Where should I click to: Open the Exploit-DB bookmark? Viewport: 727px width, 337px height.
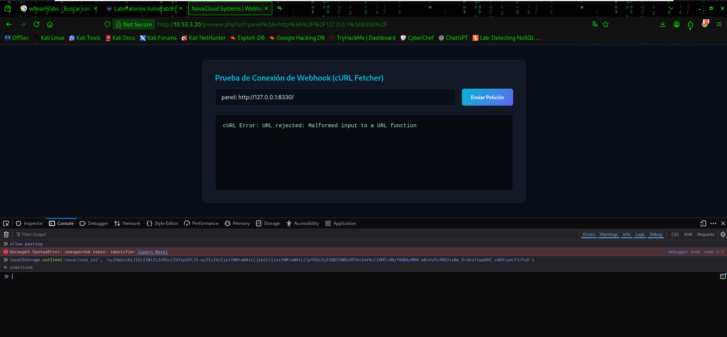247,38
